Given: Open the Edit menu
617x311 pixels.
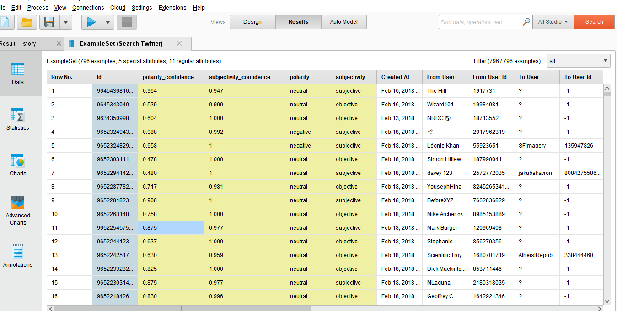Looking at the screenshot, I should (x=16, y=8).
